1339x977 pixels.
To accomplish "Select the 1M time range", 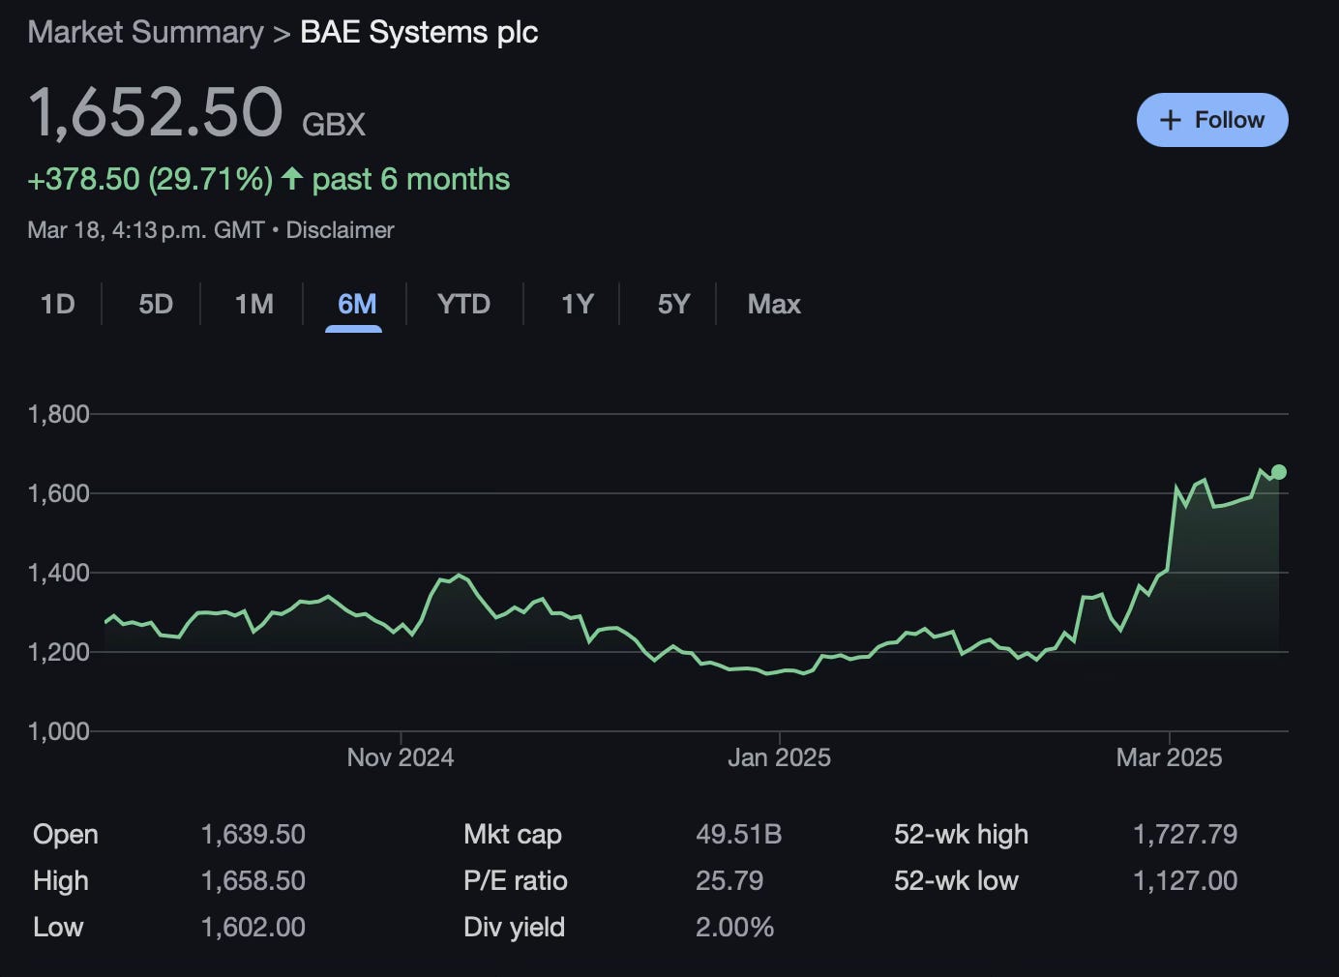I will coord(254,305).
